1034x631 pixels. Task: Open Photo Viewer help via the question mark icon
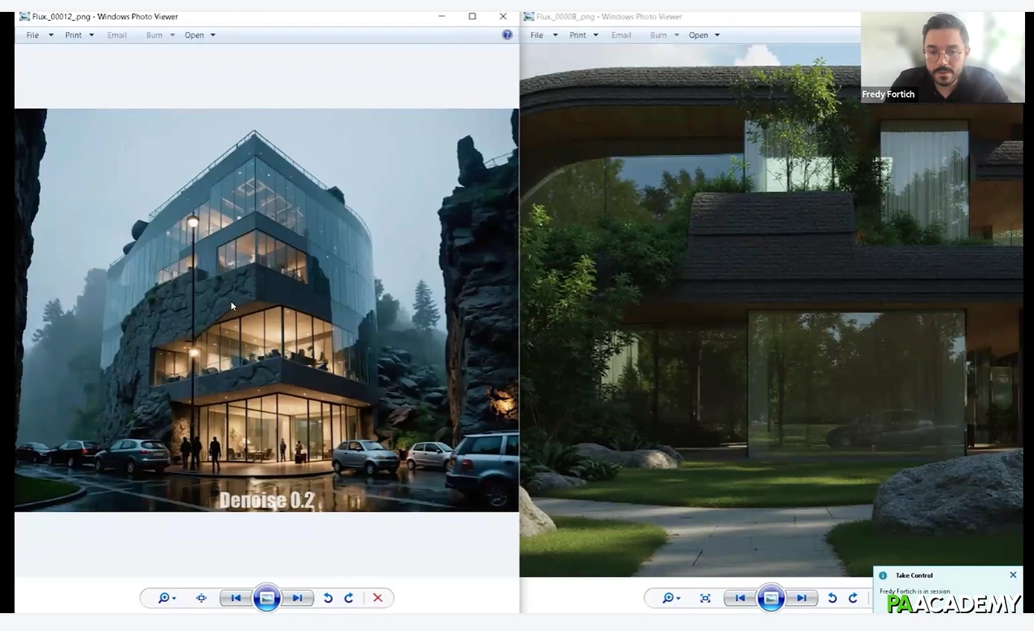point(508,34)
